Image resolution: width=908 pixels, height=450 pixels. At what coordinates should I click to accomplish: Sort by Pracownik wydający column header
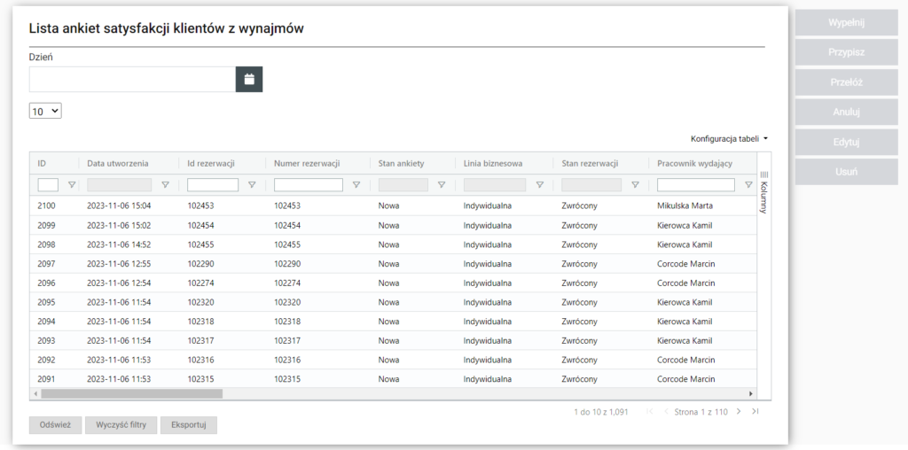694,163
